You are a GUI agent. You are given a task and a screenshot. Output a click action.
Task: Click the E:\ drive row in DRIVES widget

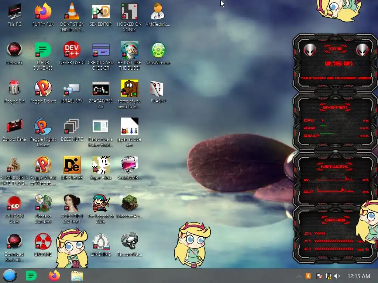click(x=337, y=249)
